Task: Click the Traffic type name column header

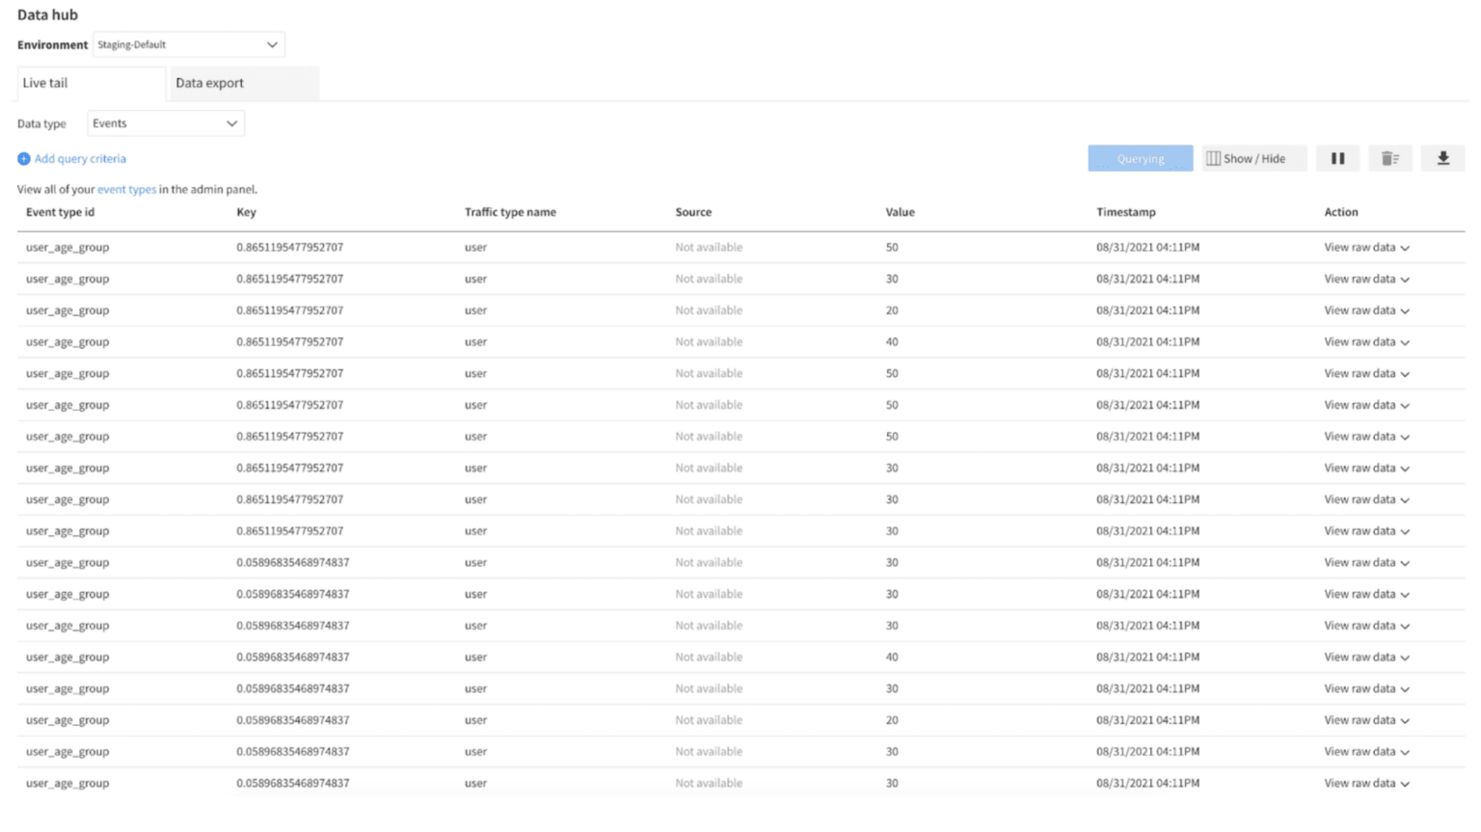Action: 510,212
